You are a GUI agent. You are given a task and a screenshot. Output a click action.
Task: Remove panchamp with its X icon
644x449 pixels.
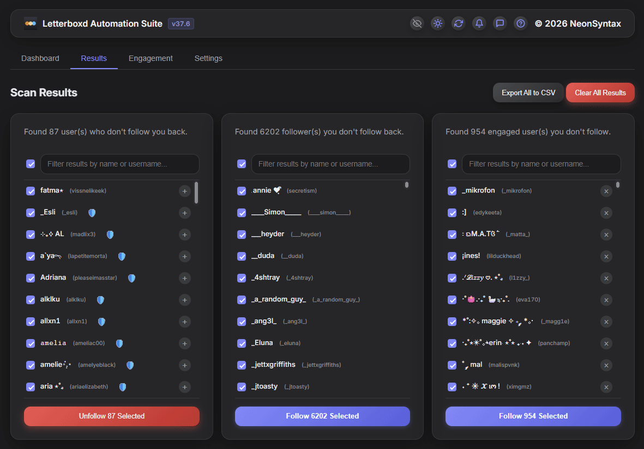tap(606, 343)
